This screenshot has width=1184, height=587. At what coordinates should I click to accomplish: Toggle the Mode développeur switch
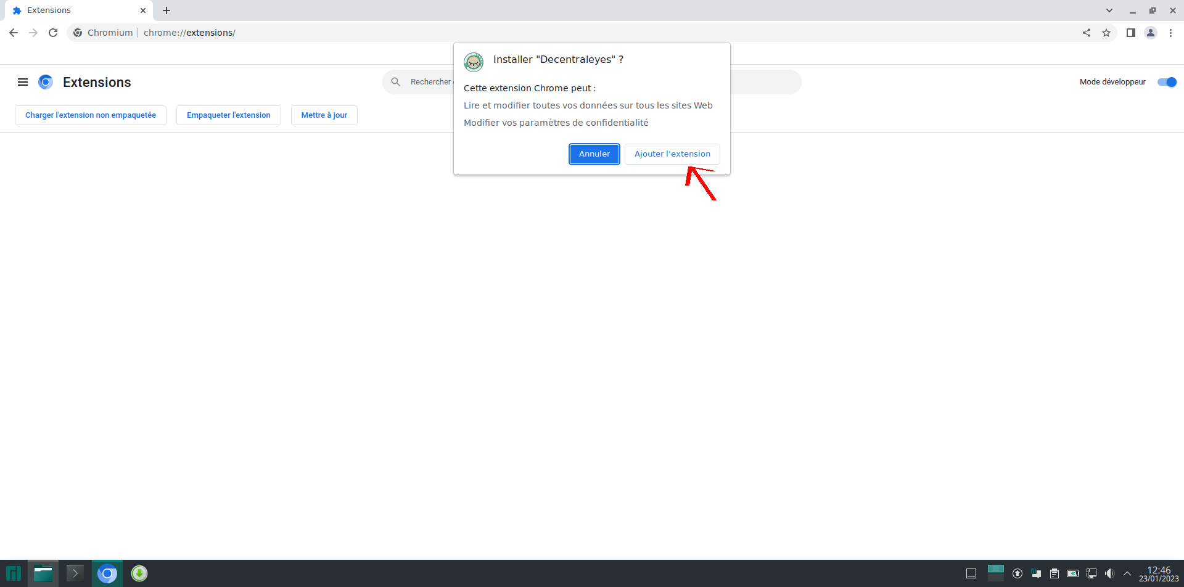1167,82
